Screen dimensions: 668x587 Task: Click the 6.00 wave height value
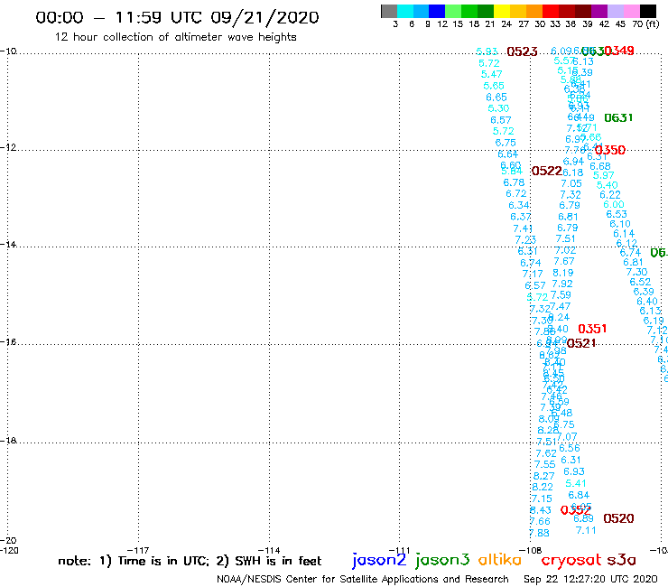point(614,205)
